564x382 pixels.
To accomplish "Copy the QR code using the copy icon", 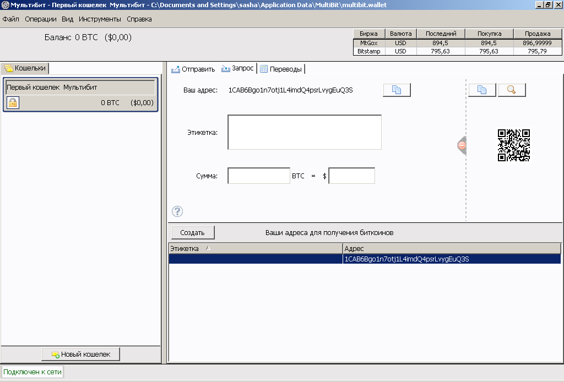I will pos(482,90).
